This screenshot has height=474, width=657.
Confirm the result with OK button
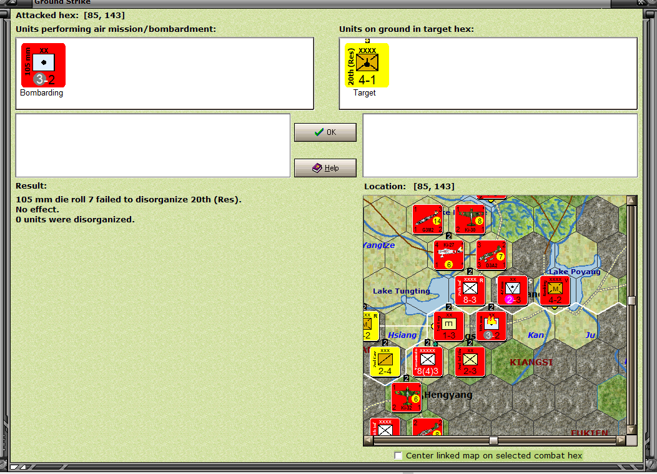(x=325, y=132)
